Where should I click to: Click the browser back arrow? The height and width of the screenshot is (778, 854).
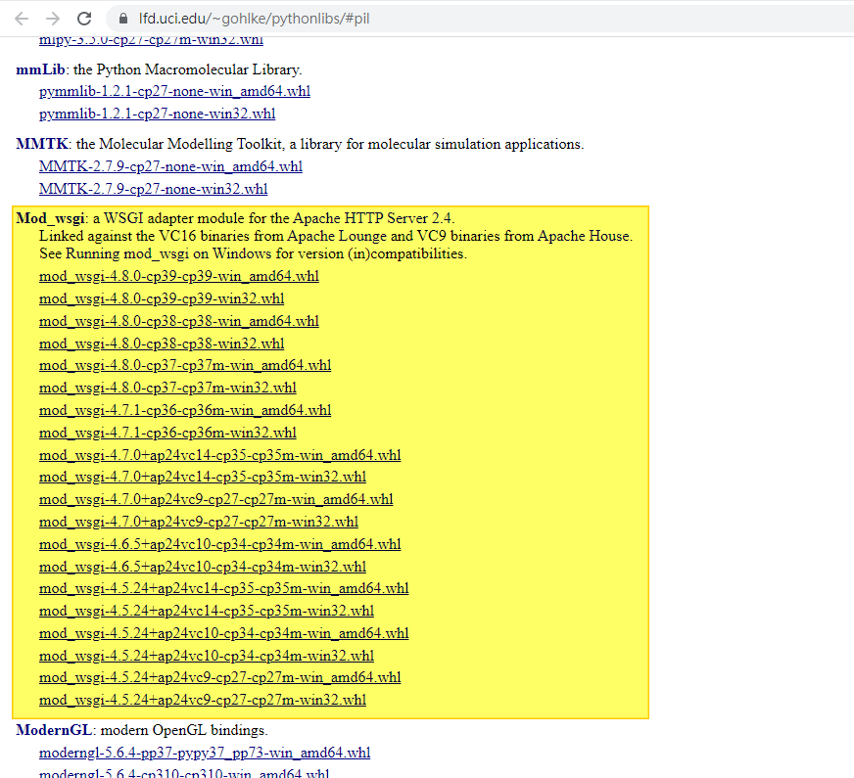click(x=22, y=19)
